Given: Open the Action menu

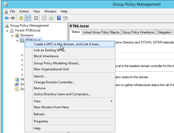Looking at the screenshot, I should tap(24, 11).
